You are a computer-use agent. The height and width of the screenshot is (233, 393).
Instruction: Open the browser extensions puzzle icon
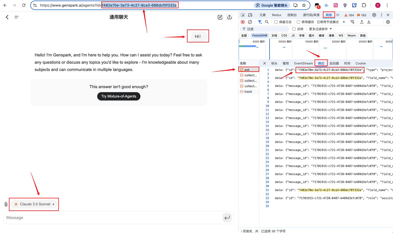click(x=364, y=5)
